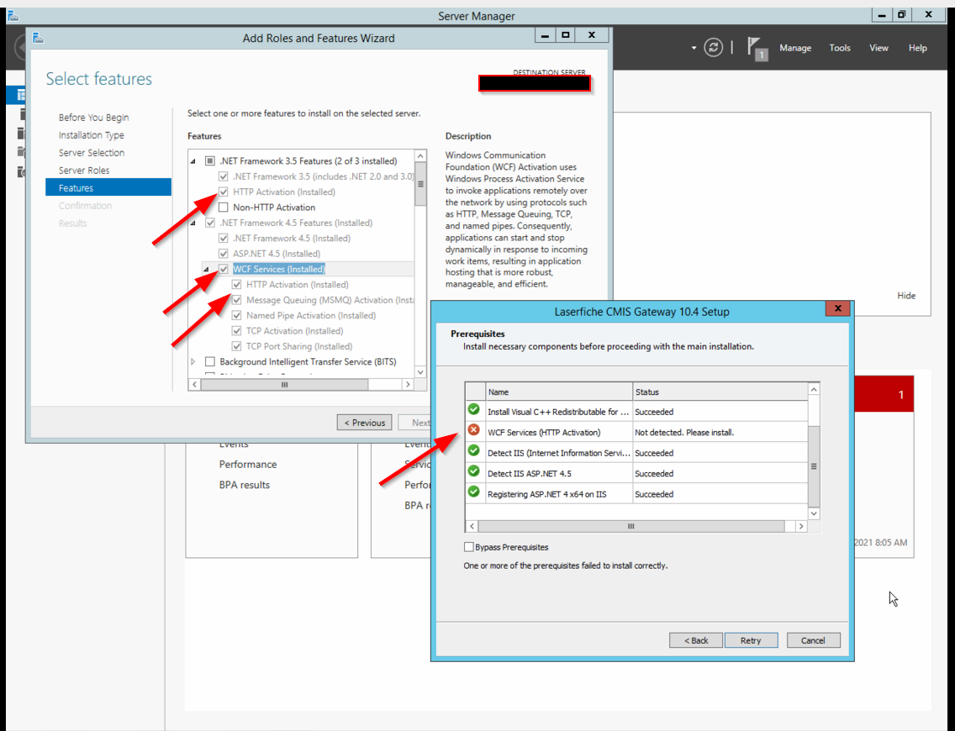Click green check icon for Detect IIS ASP.NET 4.5
Image resolution: width=955 pixels, height=731 pixels.
tap(474, 472)
